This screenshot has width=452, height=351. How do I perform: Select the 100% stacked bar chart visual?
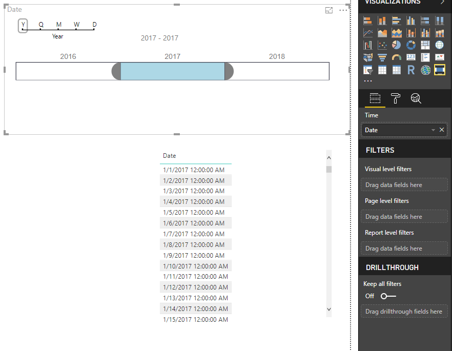coord(425,20)
